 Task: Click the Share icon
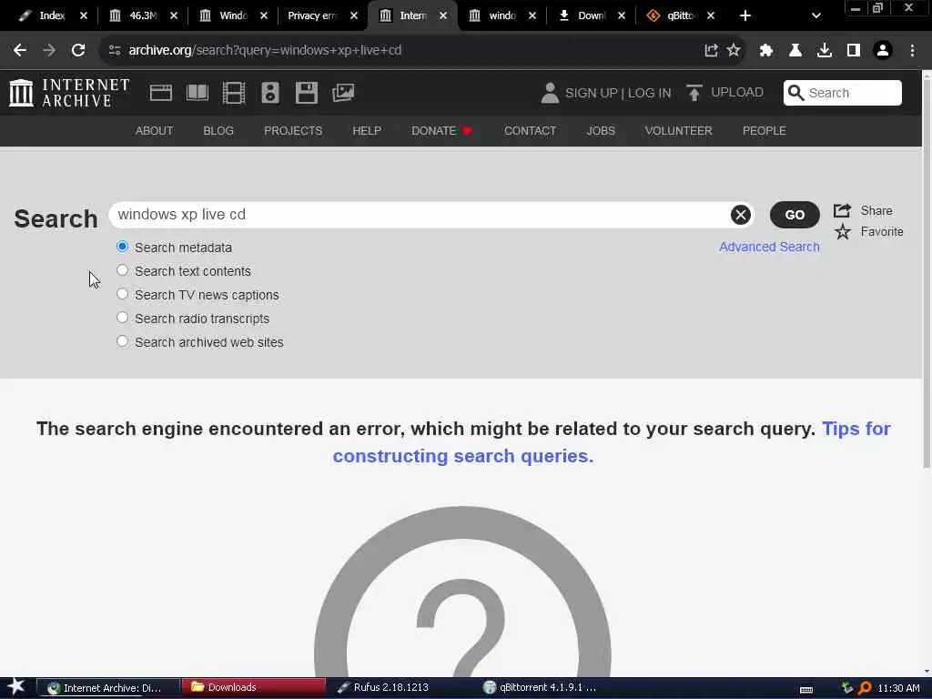[x=842, y=210]
